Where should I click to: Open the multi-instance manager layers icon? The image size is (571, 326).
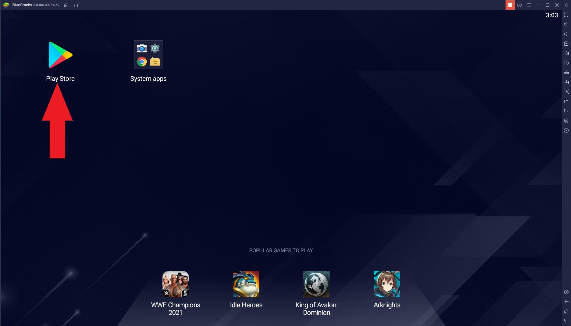point(566,121)
